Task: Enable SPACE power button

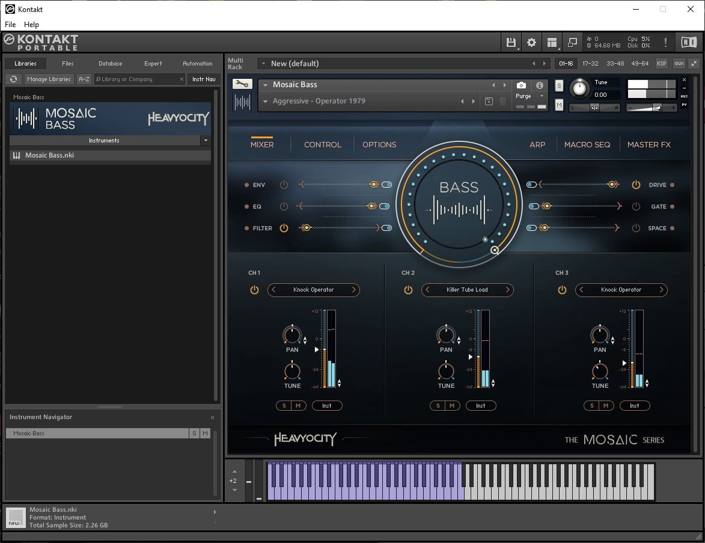Action: 636,228
